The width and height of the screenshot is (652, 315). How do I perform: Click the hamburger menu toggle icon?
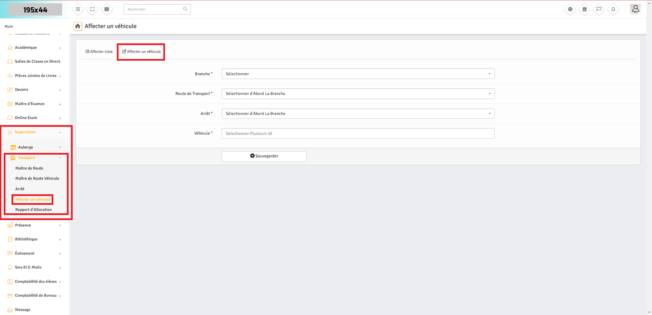tap(78, 9)
